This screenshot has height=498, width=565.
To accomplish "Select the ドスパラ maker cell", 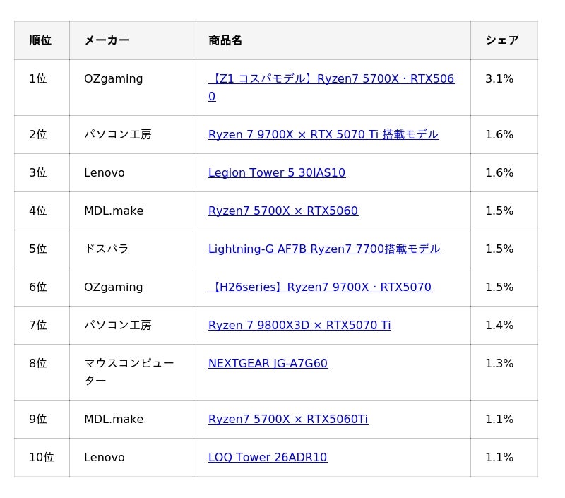I will (x=107, y=249).
